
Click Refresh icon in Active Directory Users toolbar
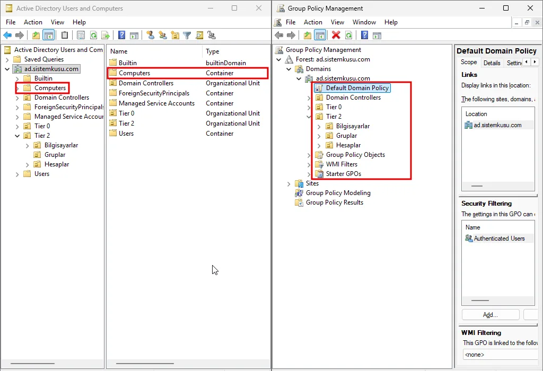[x=93, y=35]
